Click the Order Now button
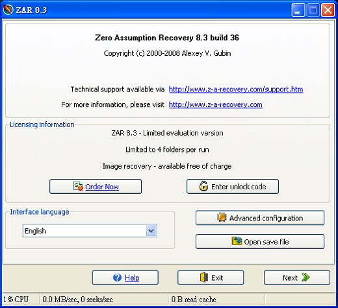This screenshot has height=308, width=338. [96, 186]
